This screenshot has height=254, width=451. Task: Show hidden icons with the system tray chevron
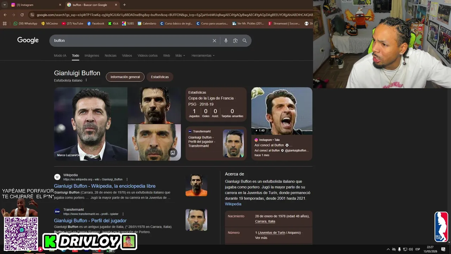(388, 249)
